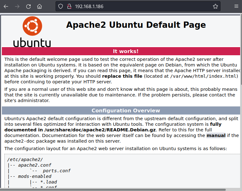This screenshot has width=242, height=191.
Task: Click the 'apache2-doc' package name text
Action: point(20,141)
